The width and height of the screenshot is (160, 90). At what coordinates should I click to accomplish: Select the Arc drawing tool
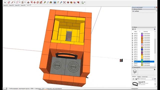pos(17,2)
